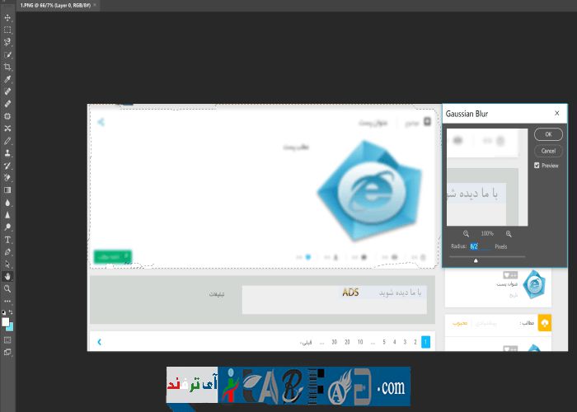Image resolution: width=577 pixels, height=412 pixels.
Task: Click the Radius slider handle
Action: pyautogui.click(x=476, y=260)
